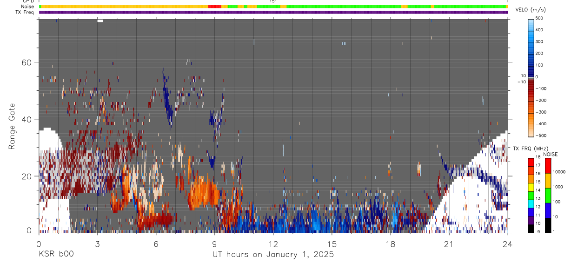The height and width of the screenshot is (264, 571).
Task: Click the 13 MHz frequency legend value
Action: (538, 198)
